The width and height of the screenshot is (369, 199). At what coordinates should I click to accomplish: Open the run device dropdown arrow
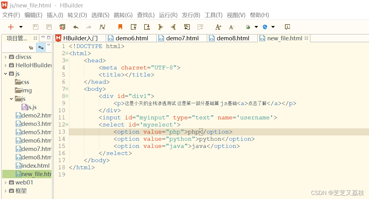click(256, 27)
